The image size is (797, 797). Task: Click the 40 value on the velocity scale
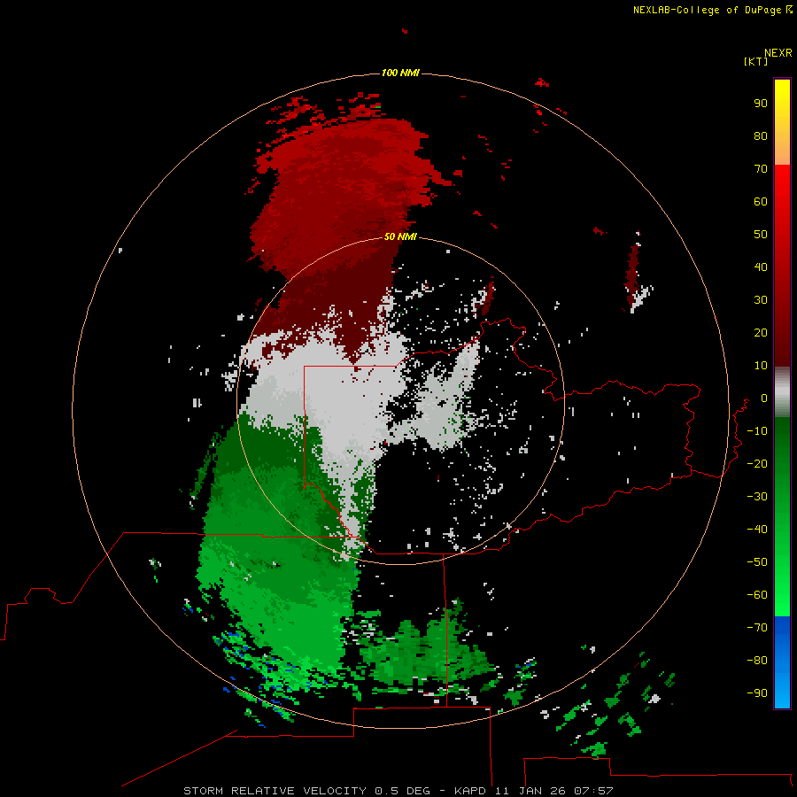pos(761,267)
